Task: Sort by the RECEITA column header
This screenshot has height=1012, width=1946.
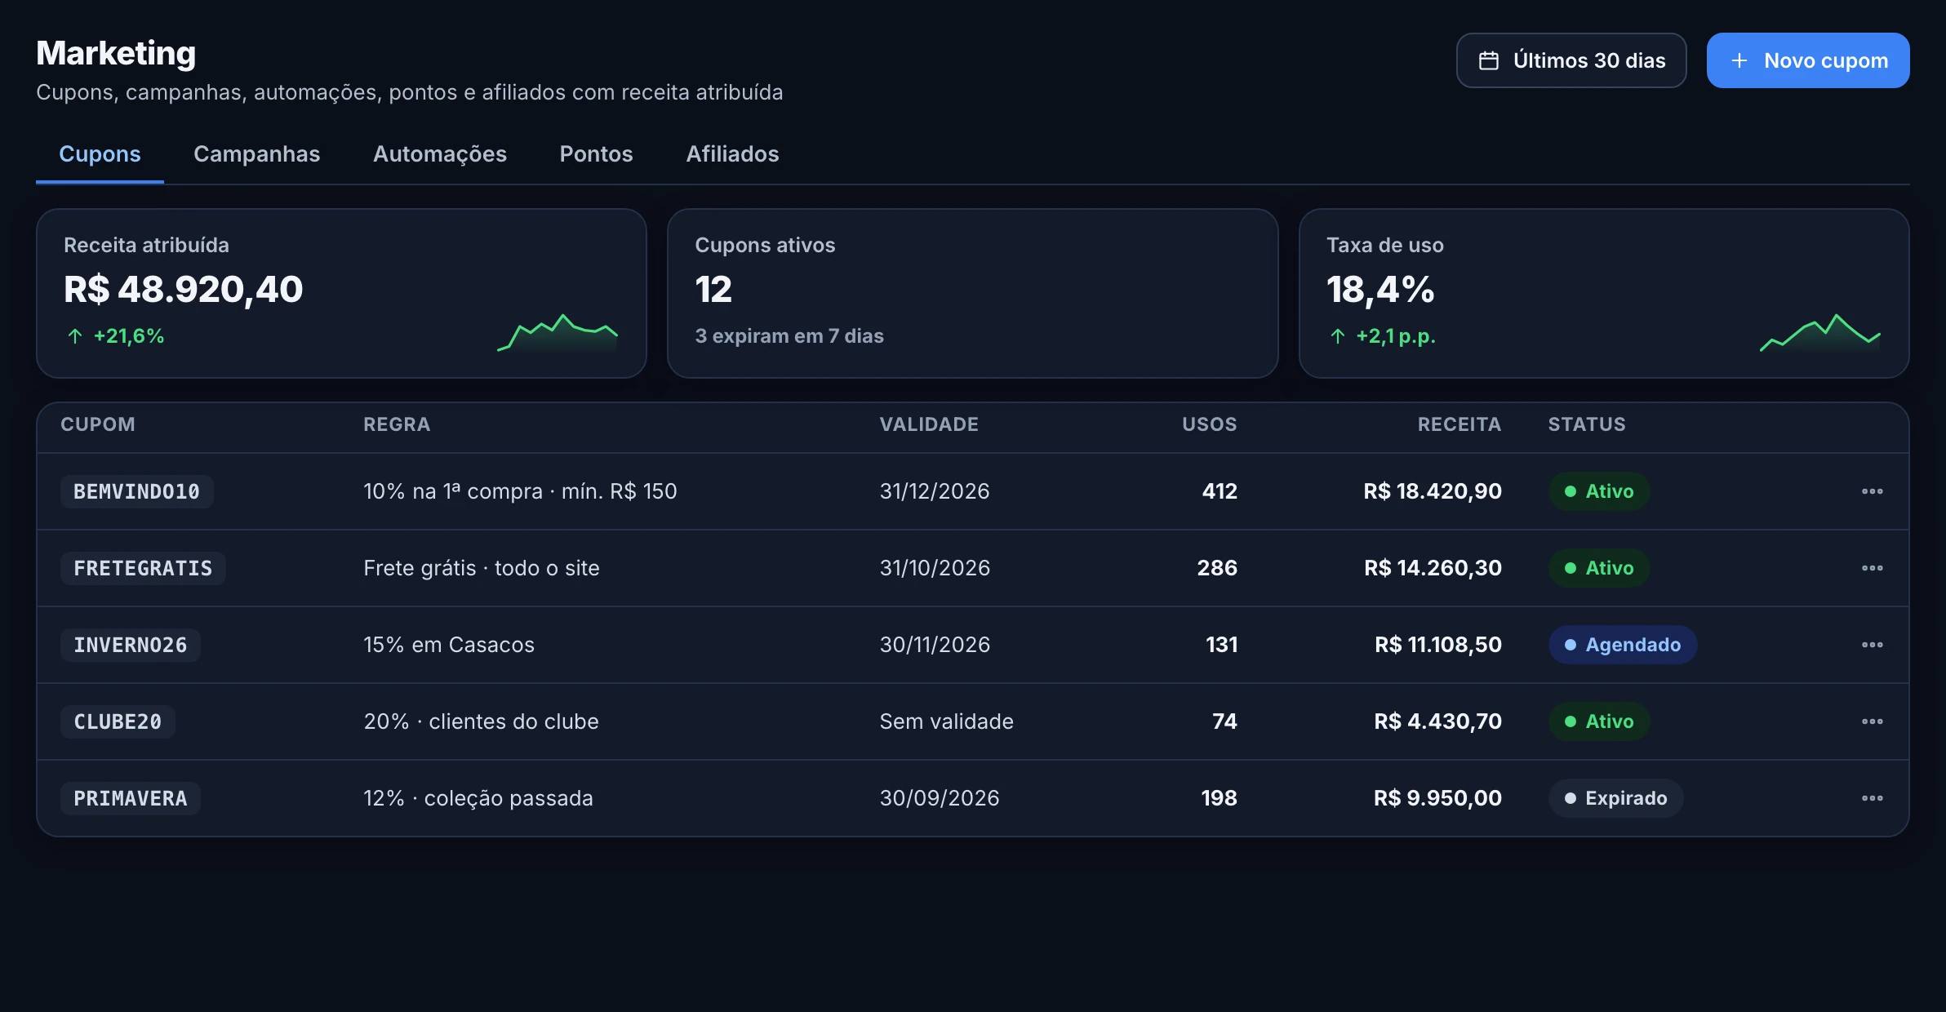Action: [x=1459, y=424]
